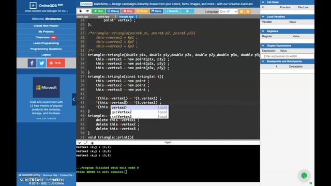The width and height of the screenshot is (331, 186).
Task: Open the Language C++ 17 dropdown
Action: [228, 11]
